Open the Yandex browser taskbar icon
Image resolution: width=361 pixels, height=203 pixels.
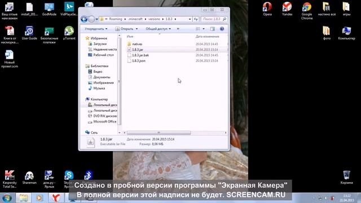pyautogui.click(x=56, y=198)
